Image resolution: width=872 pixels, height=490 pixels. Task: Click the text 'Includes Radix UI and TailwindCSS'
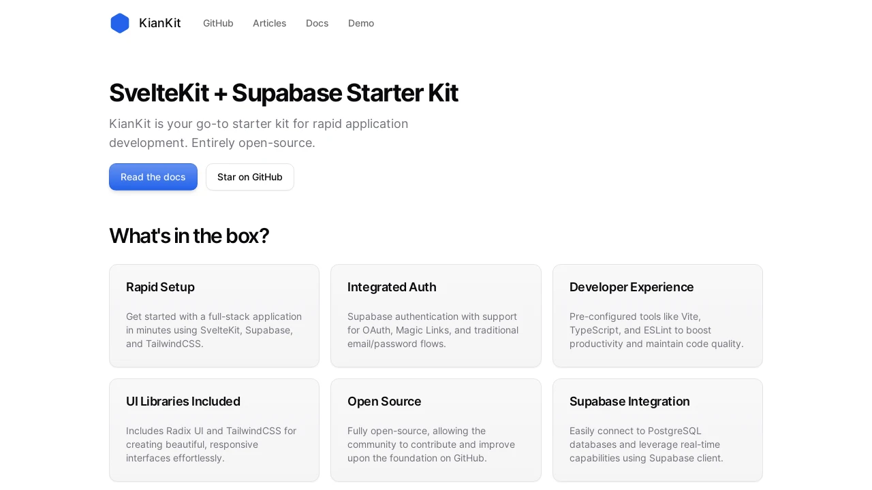click(x=211, y=444)
